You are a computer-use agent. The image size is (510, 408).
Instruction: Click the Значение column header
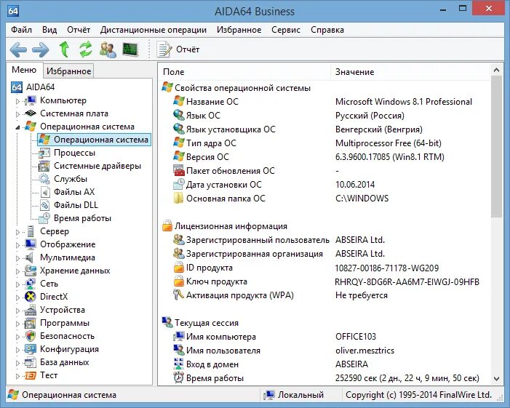coord(410,72)
